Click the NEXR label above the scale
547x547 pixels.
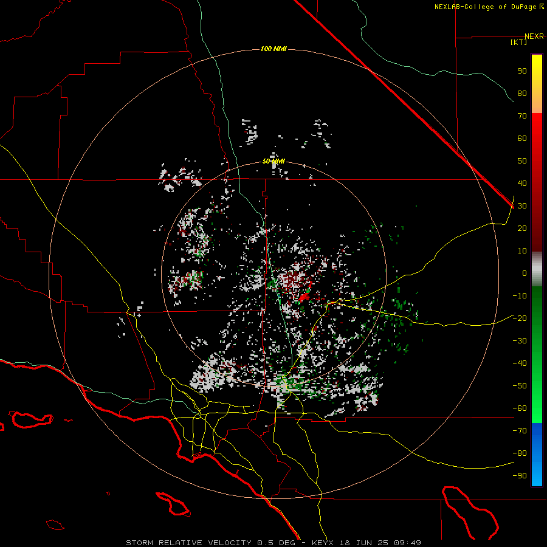(534, 36)
